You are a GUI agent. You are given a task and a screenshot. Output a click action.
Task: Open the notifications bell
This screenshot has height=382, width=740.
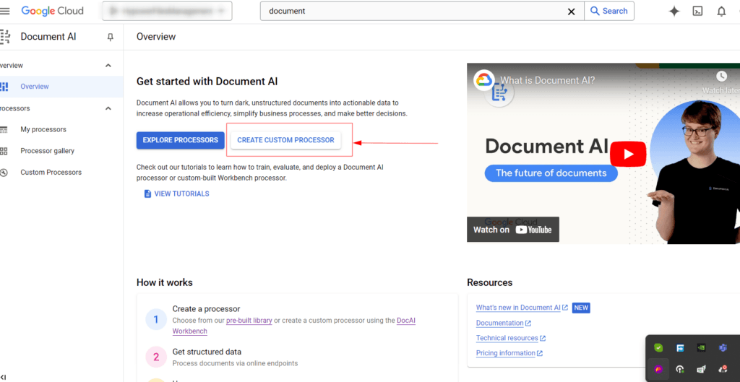pyautogui.click(x=721, y=12)
